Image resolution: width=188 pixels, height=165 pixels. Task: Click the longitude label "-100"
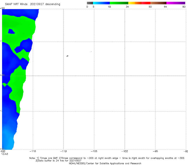click(x=124, y=151)
